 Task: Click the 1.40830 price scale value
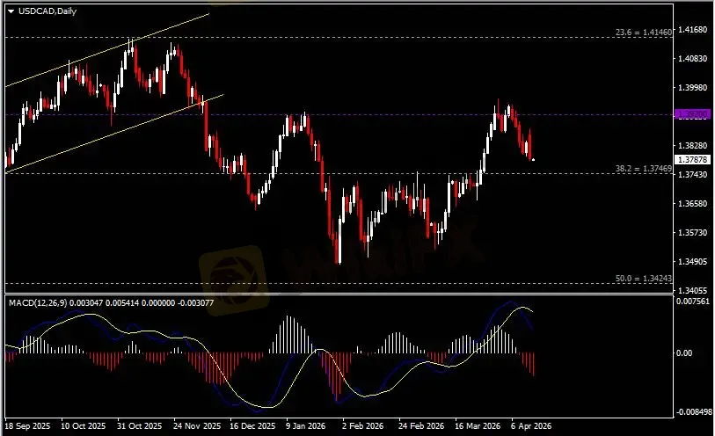tap(693, 59)
